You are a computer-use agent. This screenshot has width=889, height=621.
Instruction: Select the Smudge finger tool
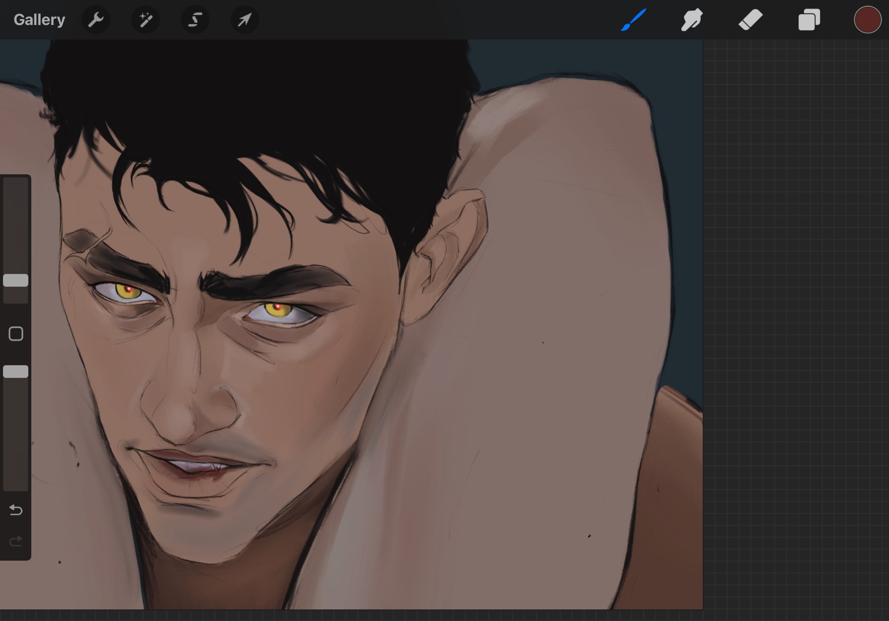pos(691,20)
